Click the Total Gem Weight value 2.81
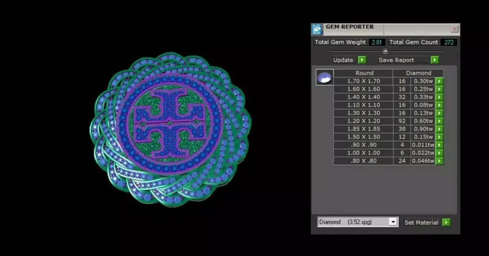 [377, 42]
